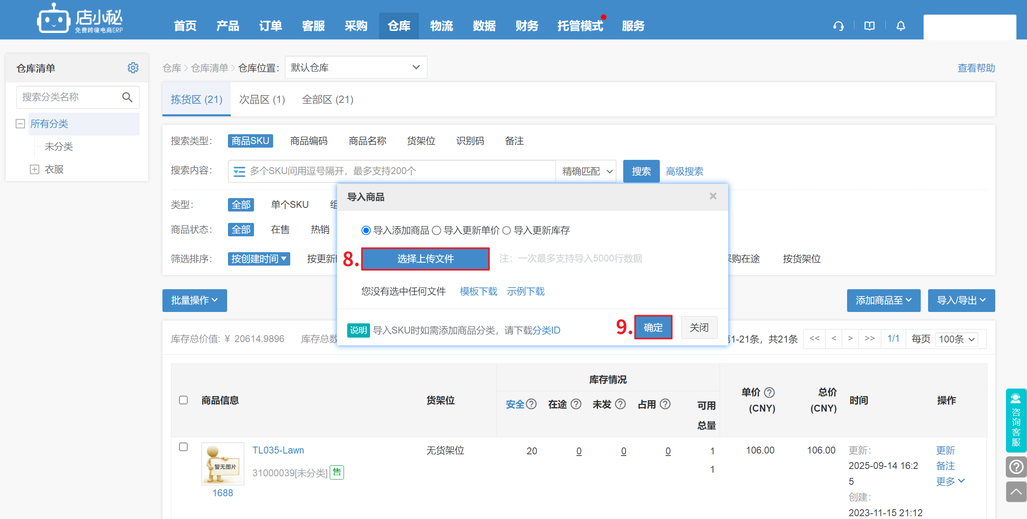This screenshot has height=519, width=1027.
Task: Open the 导入/导出 dropdown button
Action: (961, 301)
